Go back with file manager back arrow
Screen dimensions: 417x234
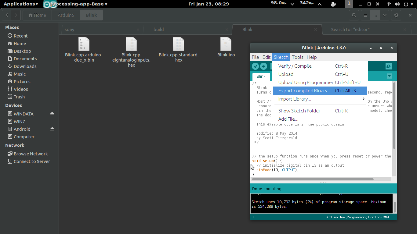point(7,15)
